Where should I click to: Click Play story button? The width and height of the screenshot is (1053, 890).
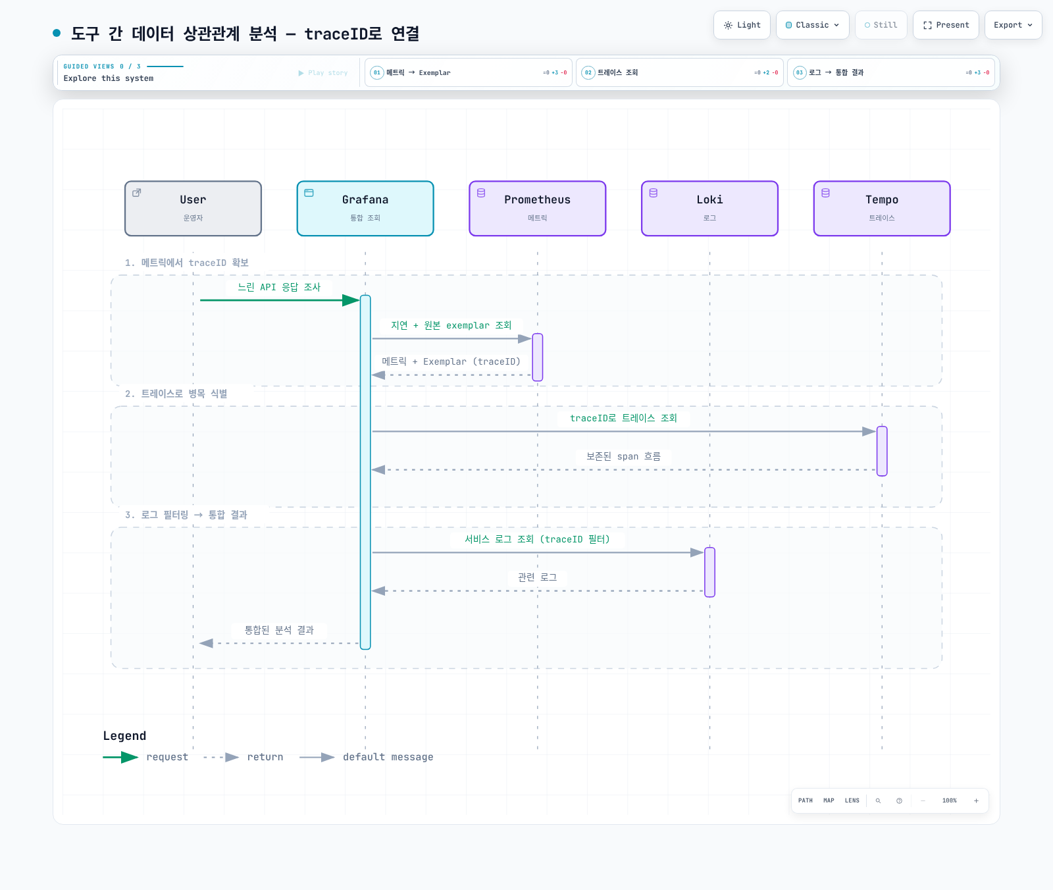(322, 73)
